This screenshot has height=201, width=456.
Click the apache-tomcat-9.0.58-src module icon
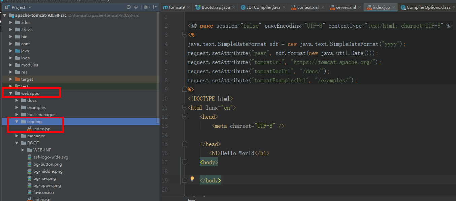[11, 16]
